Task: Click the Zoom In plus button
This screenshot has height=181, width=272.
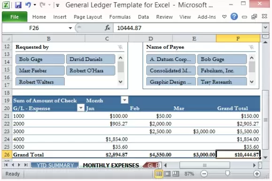Action: [x=257, y=173]
